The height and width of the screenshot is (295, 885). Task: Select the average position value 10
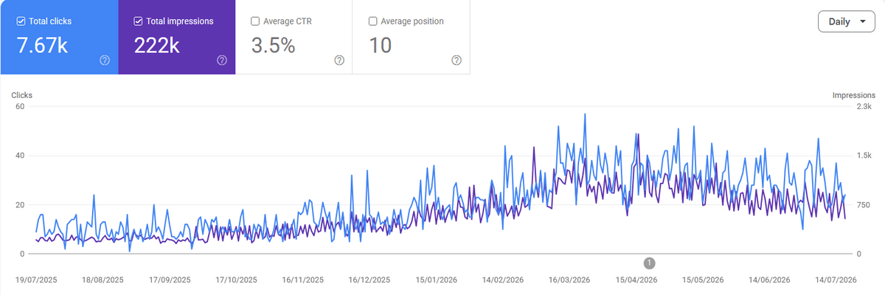pyautogui.click(x=380, y=46)
